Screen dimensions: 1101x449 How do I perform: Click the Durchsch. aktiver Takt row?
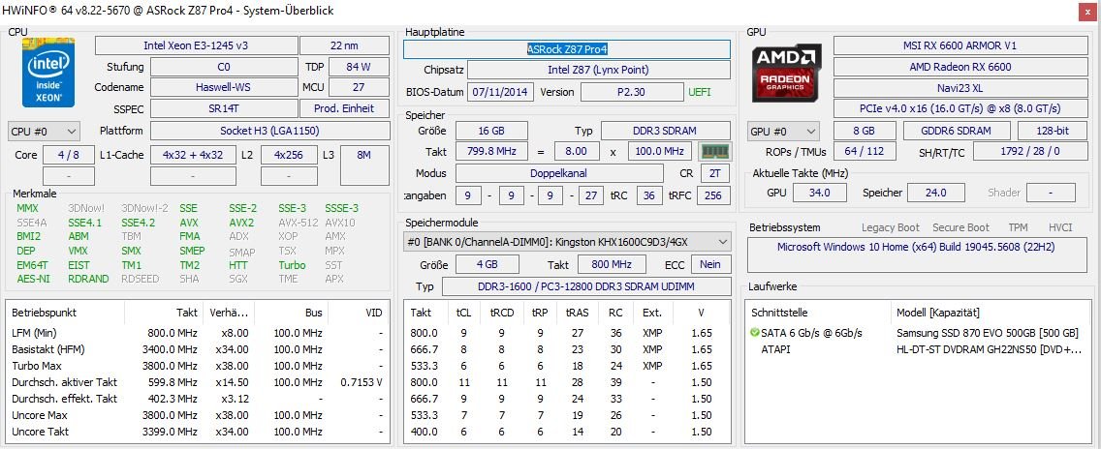[x=198, y=382]
